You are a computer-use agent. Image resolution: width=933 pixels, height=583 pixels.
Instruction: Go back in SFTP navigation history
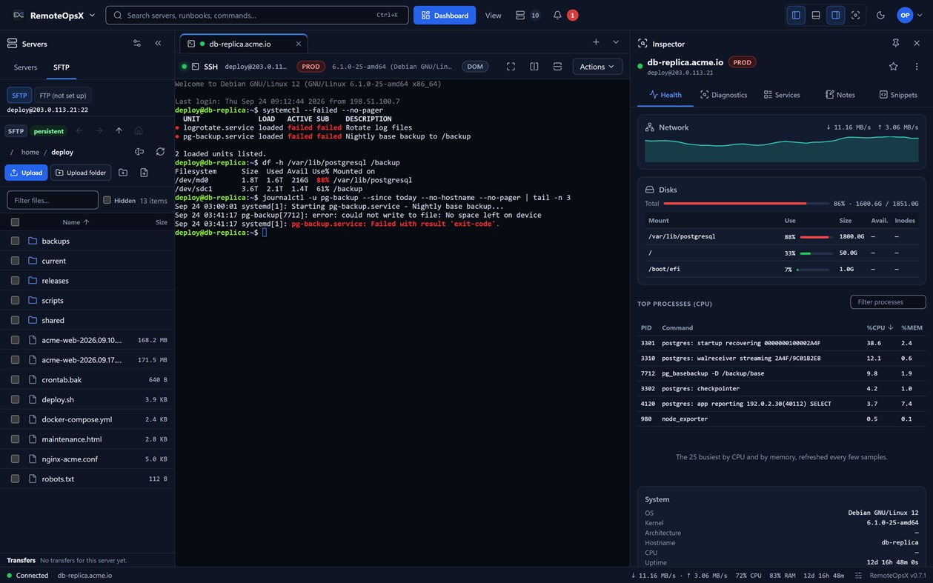click(x=79, y=131)
